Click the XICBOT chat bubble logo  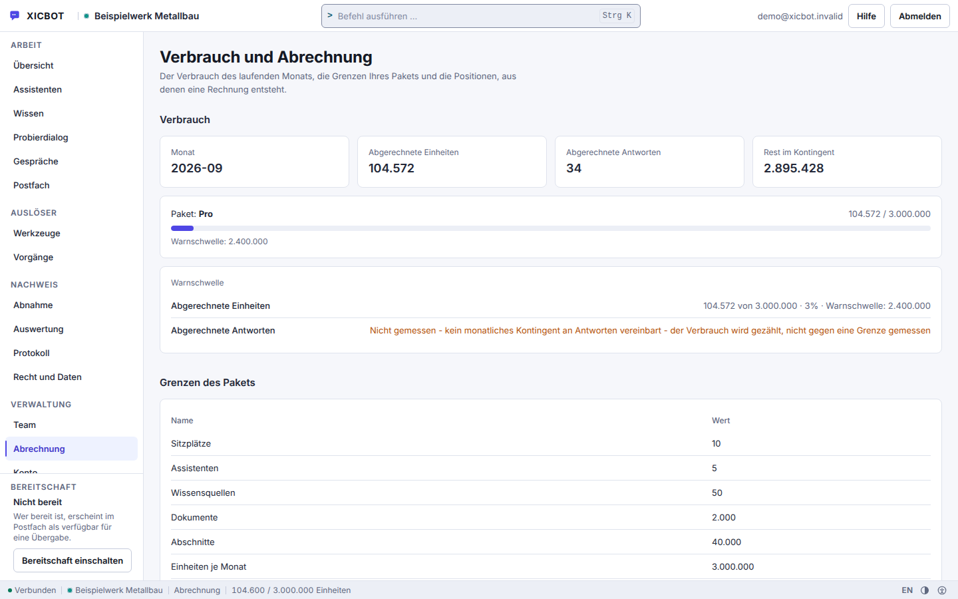15,16
